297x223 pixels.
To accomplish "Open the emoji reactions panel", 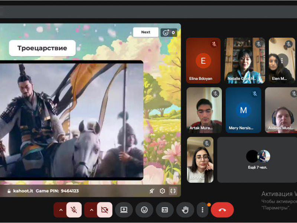I will point(144,210).
